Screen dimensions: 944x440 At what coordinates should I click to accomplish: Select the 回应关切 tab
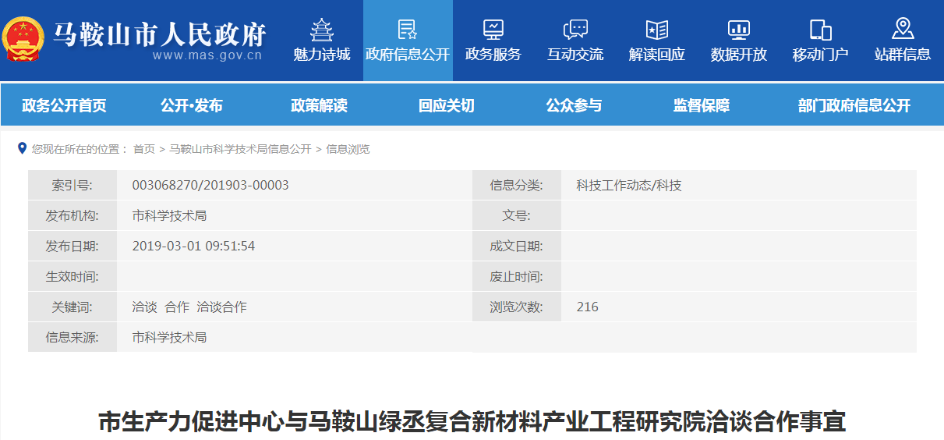[x=447, y=106]
